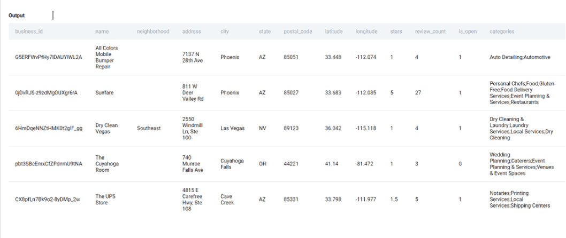Click postal code 85027
Screen dimensions: 566x238
click(291, 93)
